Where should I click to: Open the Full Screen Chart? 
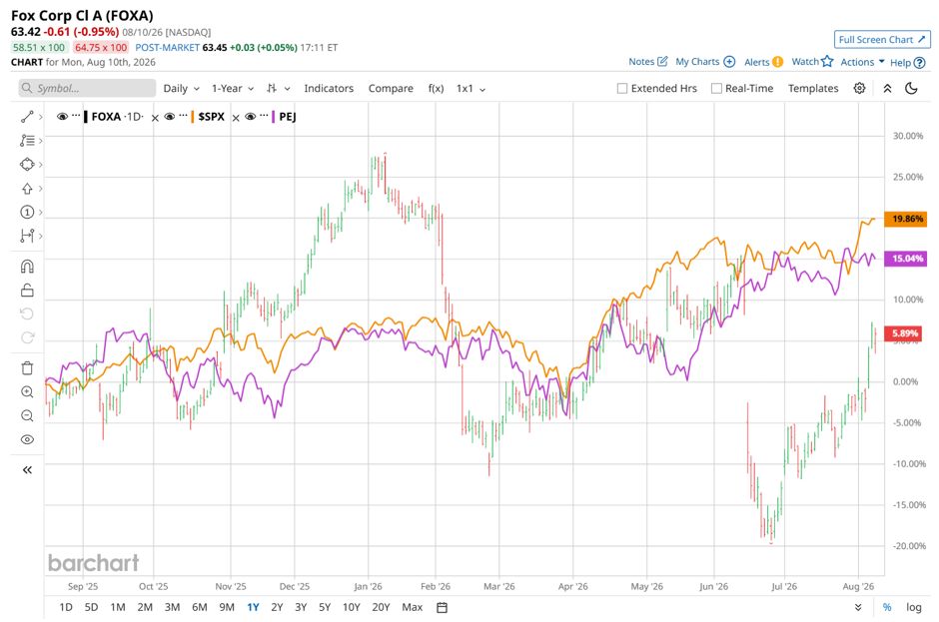coord(882,40)
